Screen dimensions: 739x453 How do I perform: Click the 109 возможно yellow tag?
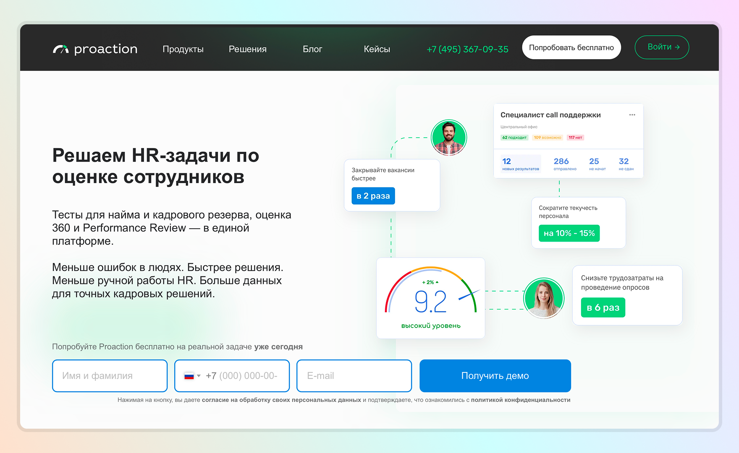[548, 138]
